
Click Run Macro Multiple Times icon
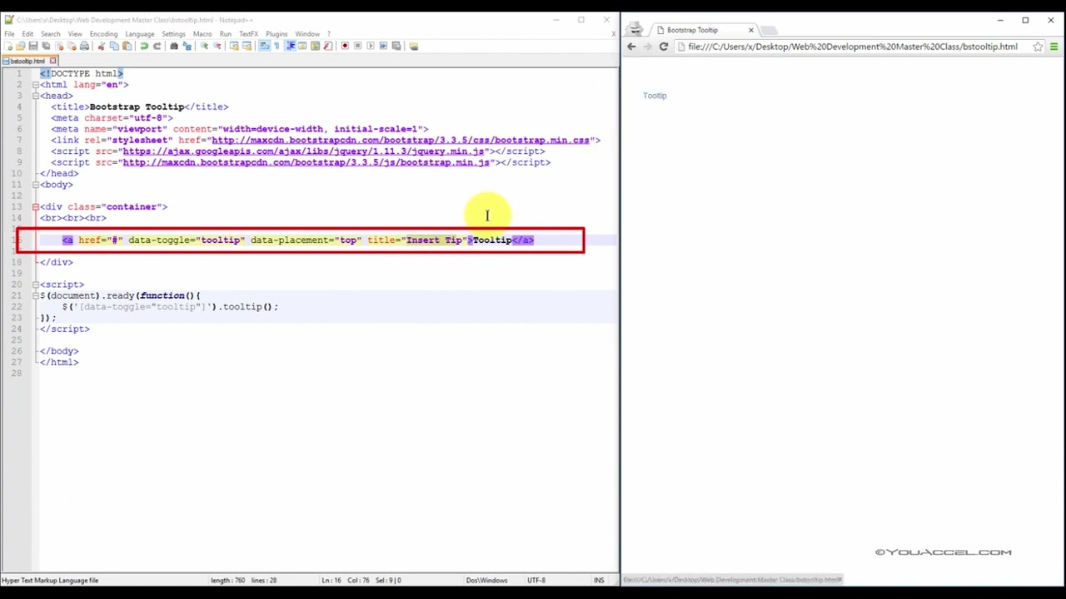point(384,46)
